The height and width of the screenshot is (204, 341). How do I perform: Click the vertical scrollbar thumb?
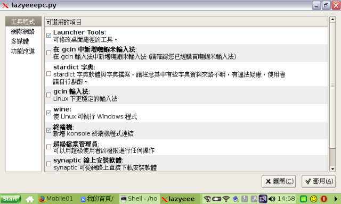point(332,85)
